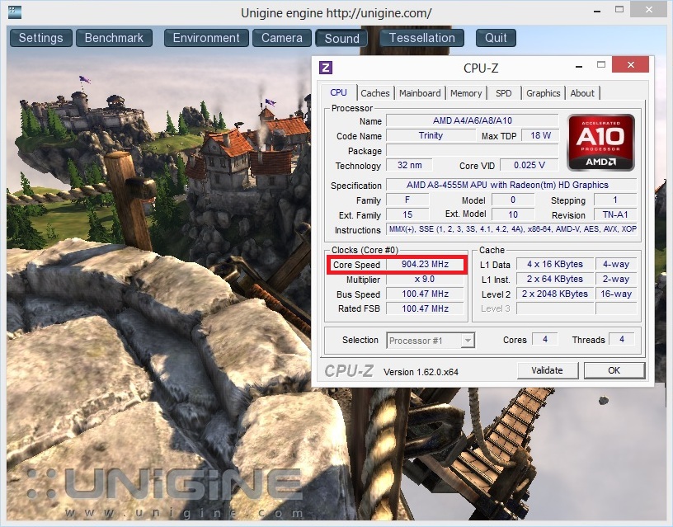The width and height of the screenshot is (673, 527).
Task: Select the CPU tab in CPU-Z
Action: click(339, 92)
